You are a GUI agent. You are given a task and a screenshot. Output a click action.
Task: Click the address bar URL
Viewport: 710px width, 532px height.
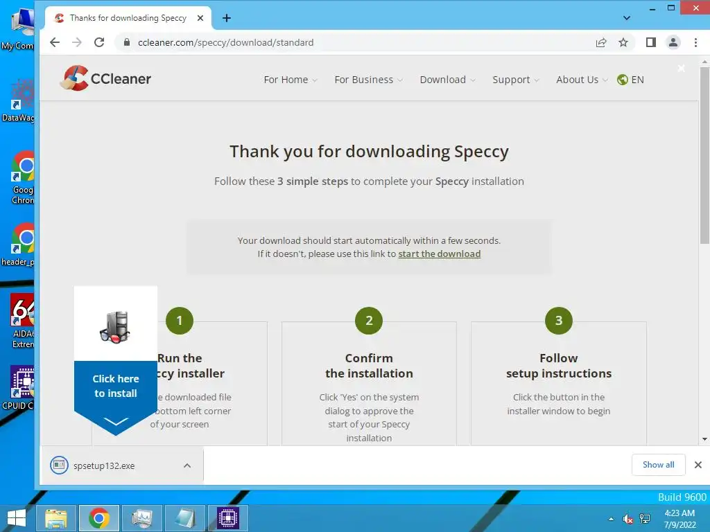[225, 42]
